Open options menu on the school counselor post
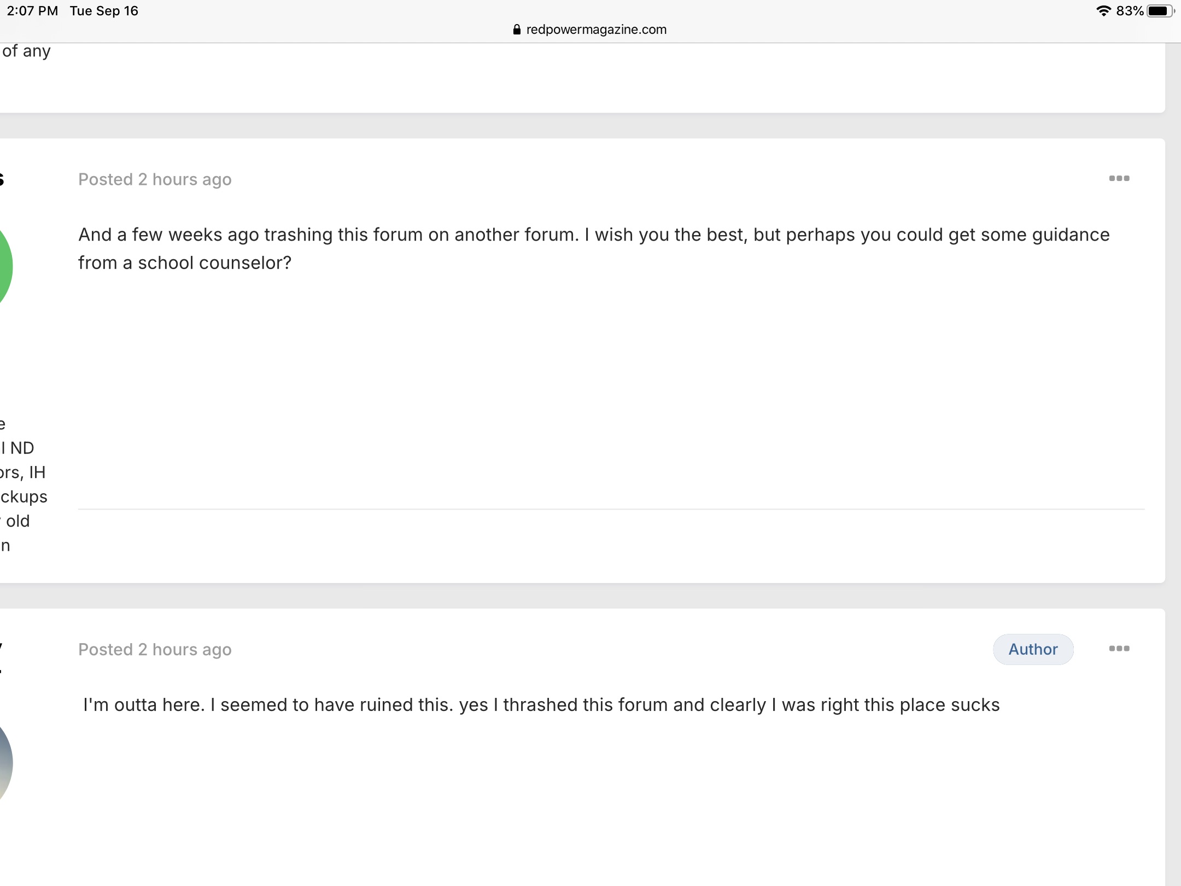The image size is (1181, 886). (1119, 178)
